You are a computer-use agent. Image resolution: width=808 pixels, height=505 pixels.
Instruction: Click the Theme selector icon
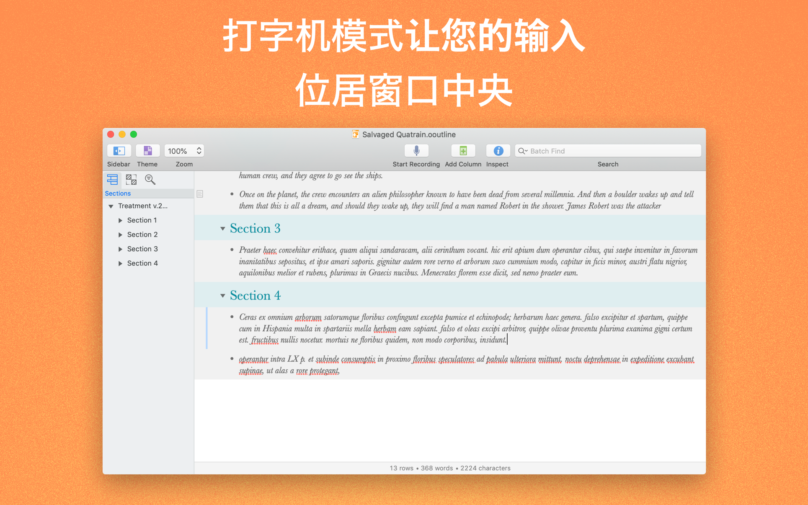click(x=147, y=150)
